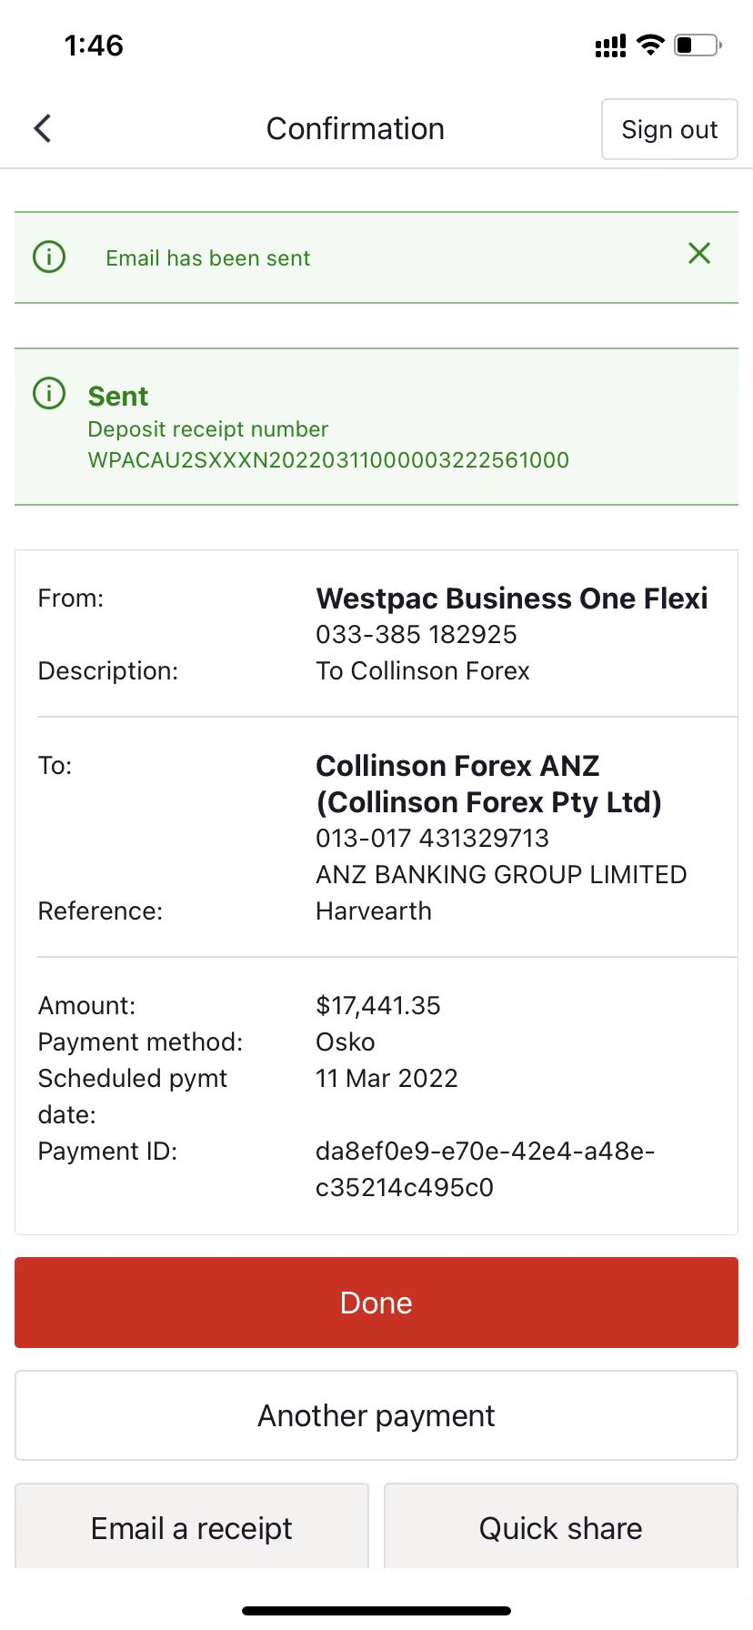
Task: Click info icon beside Email has been sent
Action: [49, 257]
